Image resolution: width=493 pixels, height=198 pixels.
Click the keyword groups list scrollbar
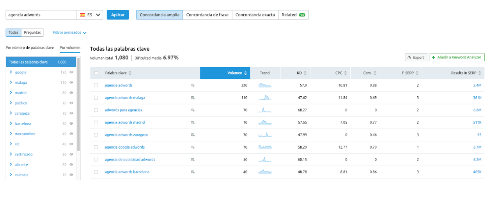coord(79,104)
